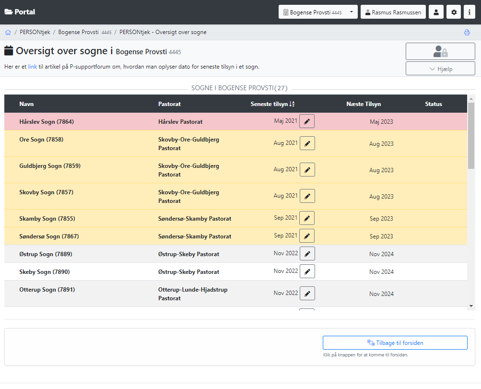This screenshot has height=389, width=481.
Task: Edit tilsyn date for Skamby Sogn (7855)
Action: 307,218
